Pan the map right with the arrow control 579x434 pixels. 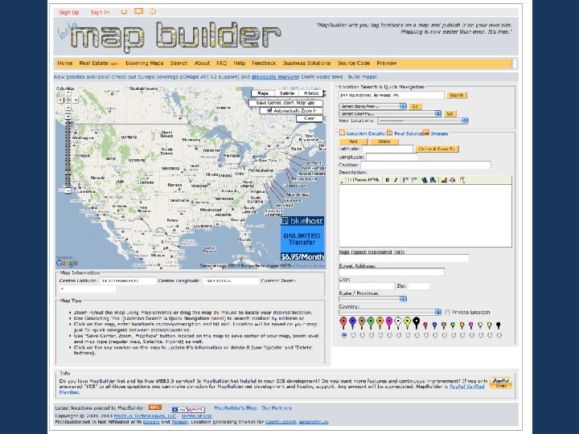(x=76, y=100)
